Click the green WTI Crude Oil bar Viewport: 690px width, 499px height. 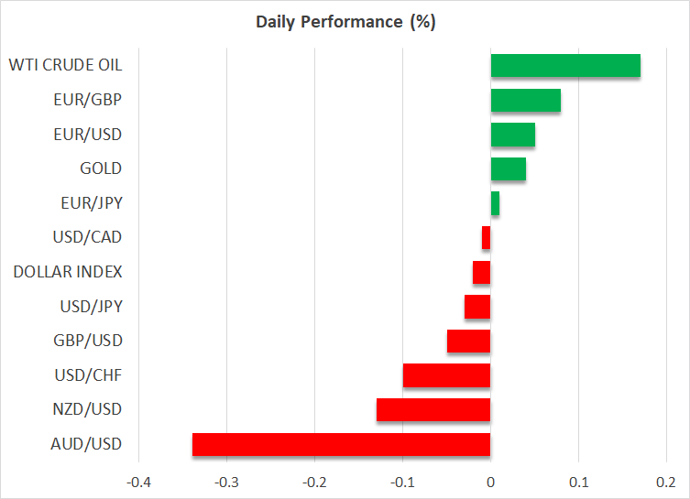click(x=565, y=66)
